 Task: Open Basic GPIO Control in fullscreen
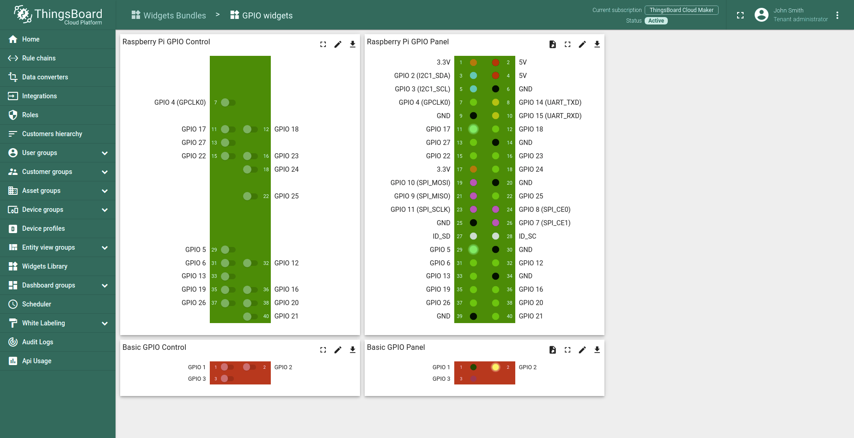pos(323,350)
